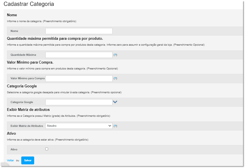Enable the Ativo checkbox
The image size is (245, 168).
(x=47, y=149)
